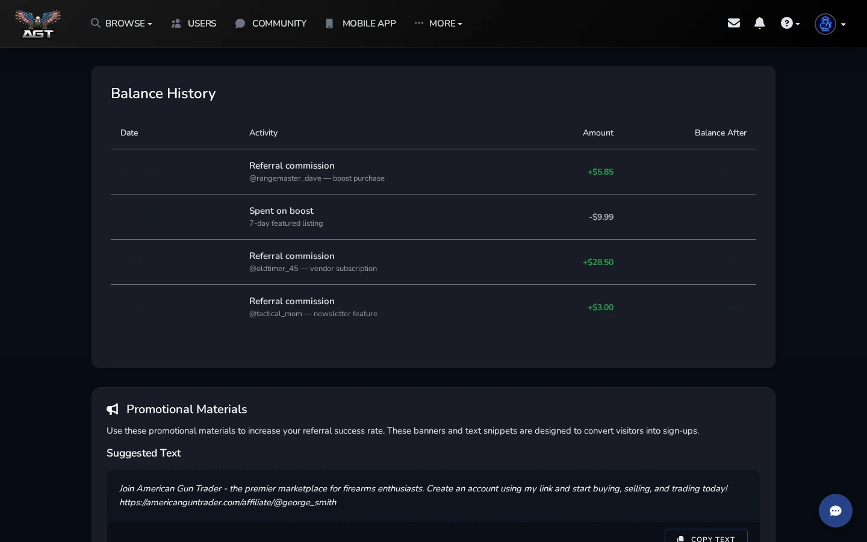Select the +$5.85 amount
The height and width of the screenshot is (542, 867).
coord(600,172)
